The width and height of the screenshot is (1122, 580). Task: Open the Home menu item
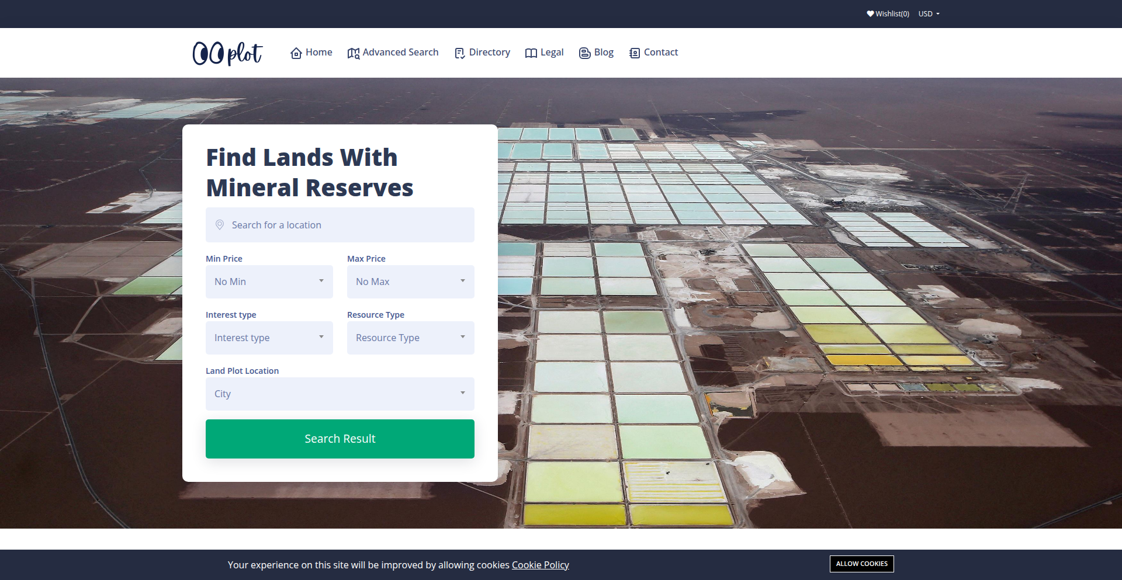click(311, 53)
